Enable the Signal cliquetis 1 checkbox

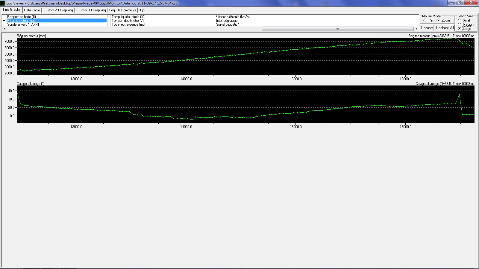coord(213,25)
